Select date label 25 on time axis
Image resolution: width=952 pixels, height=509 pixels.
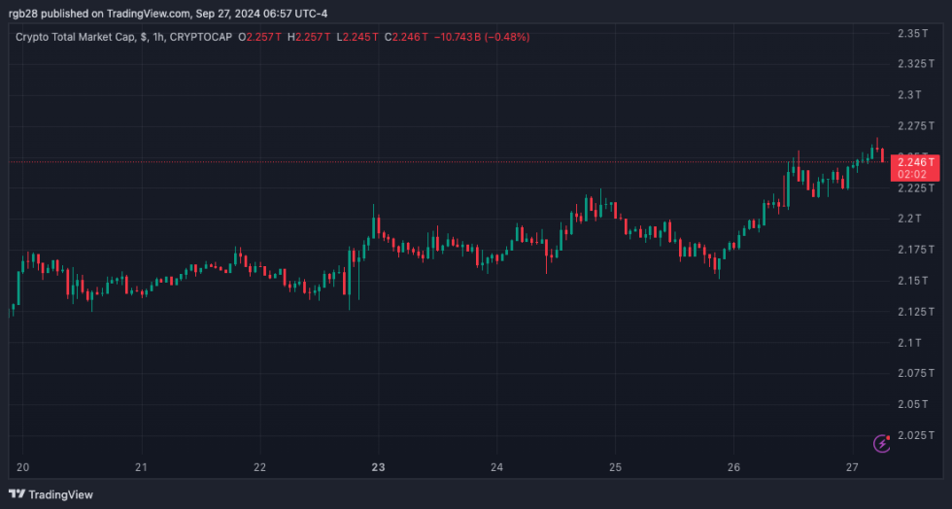click(615, 467)
